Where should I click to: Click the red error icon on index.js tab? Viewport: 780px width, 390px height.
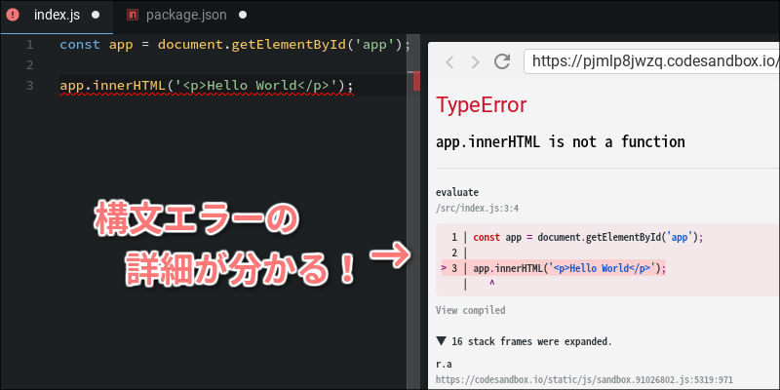point(13,15)
